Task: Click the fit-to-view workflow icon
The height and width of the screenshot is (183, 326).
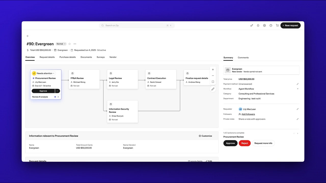Action: [x=213, y=82]
